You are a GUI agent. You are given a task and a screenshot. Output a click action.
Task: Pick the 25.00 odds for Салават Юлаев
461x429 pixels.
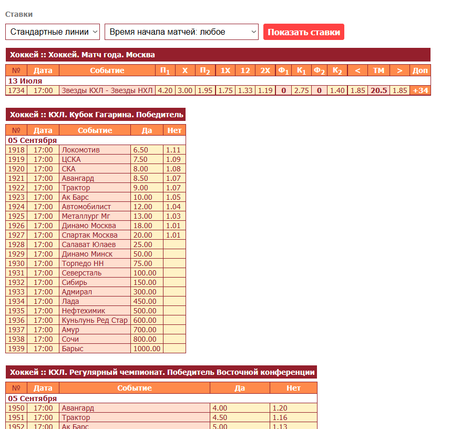[147, 244]
